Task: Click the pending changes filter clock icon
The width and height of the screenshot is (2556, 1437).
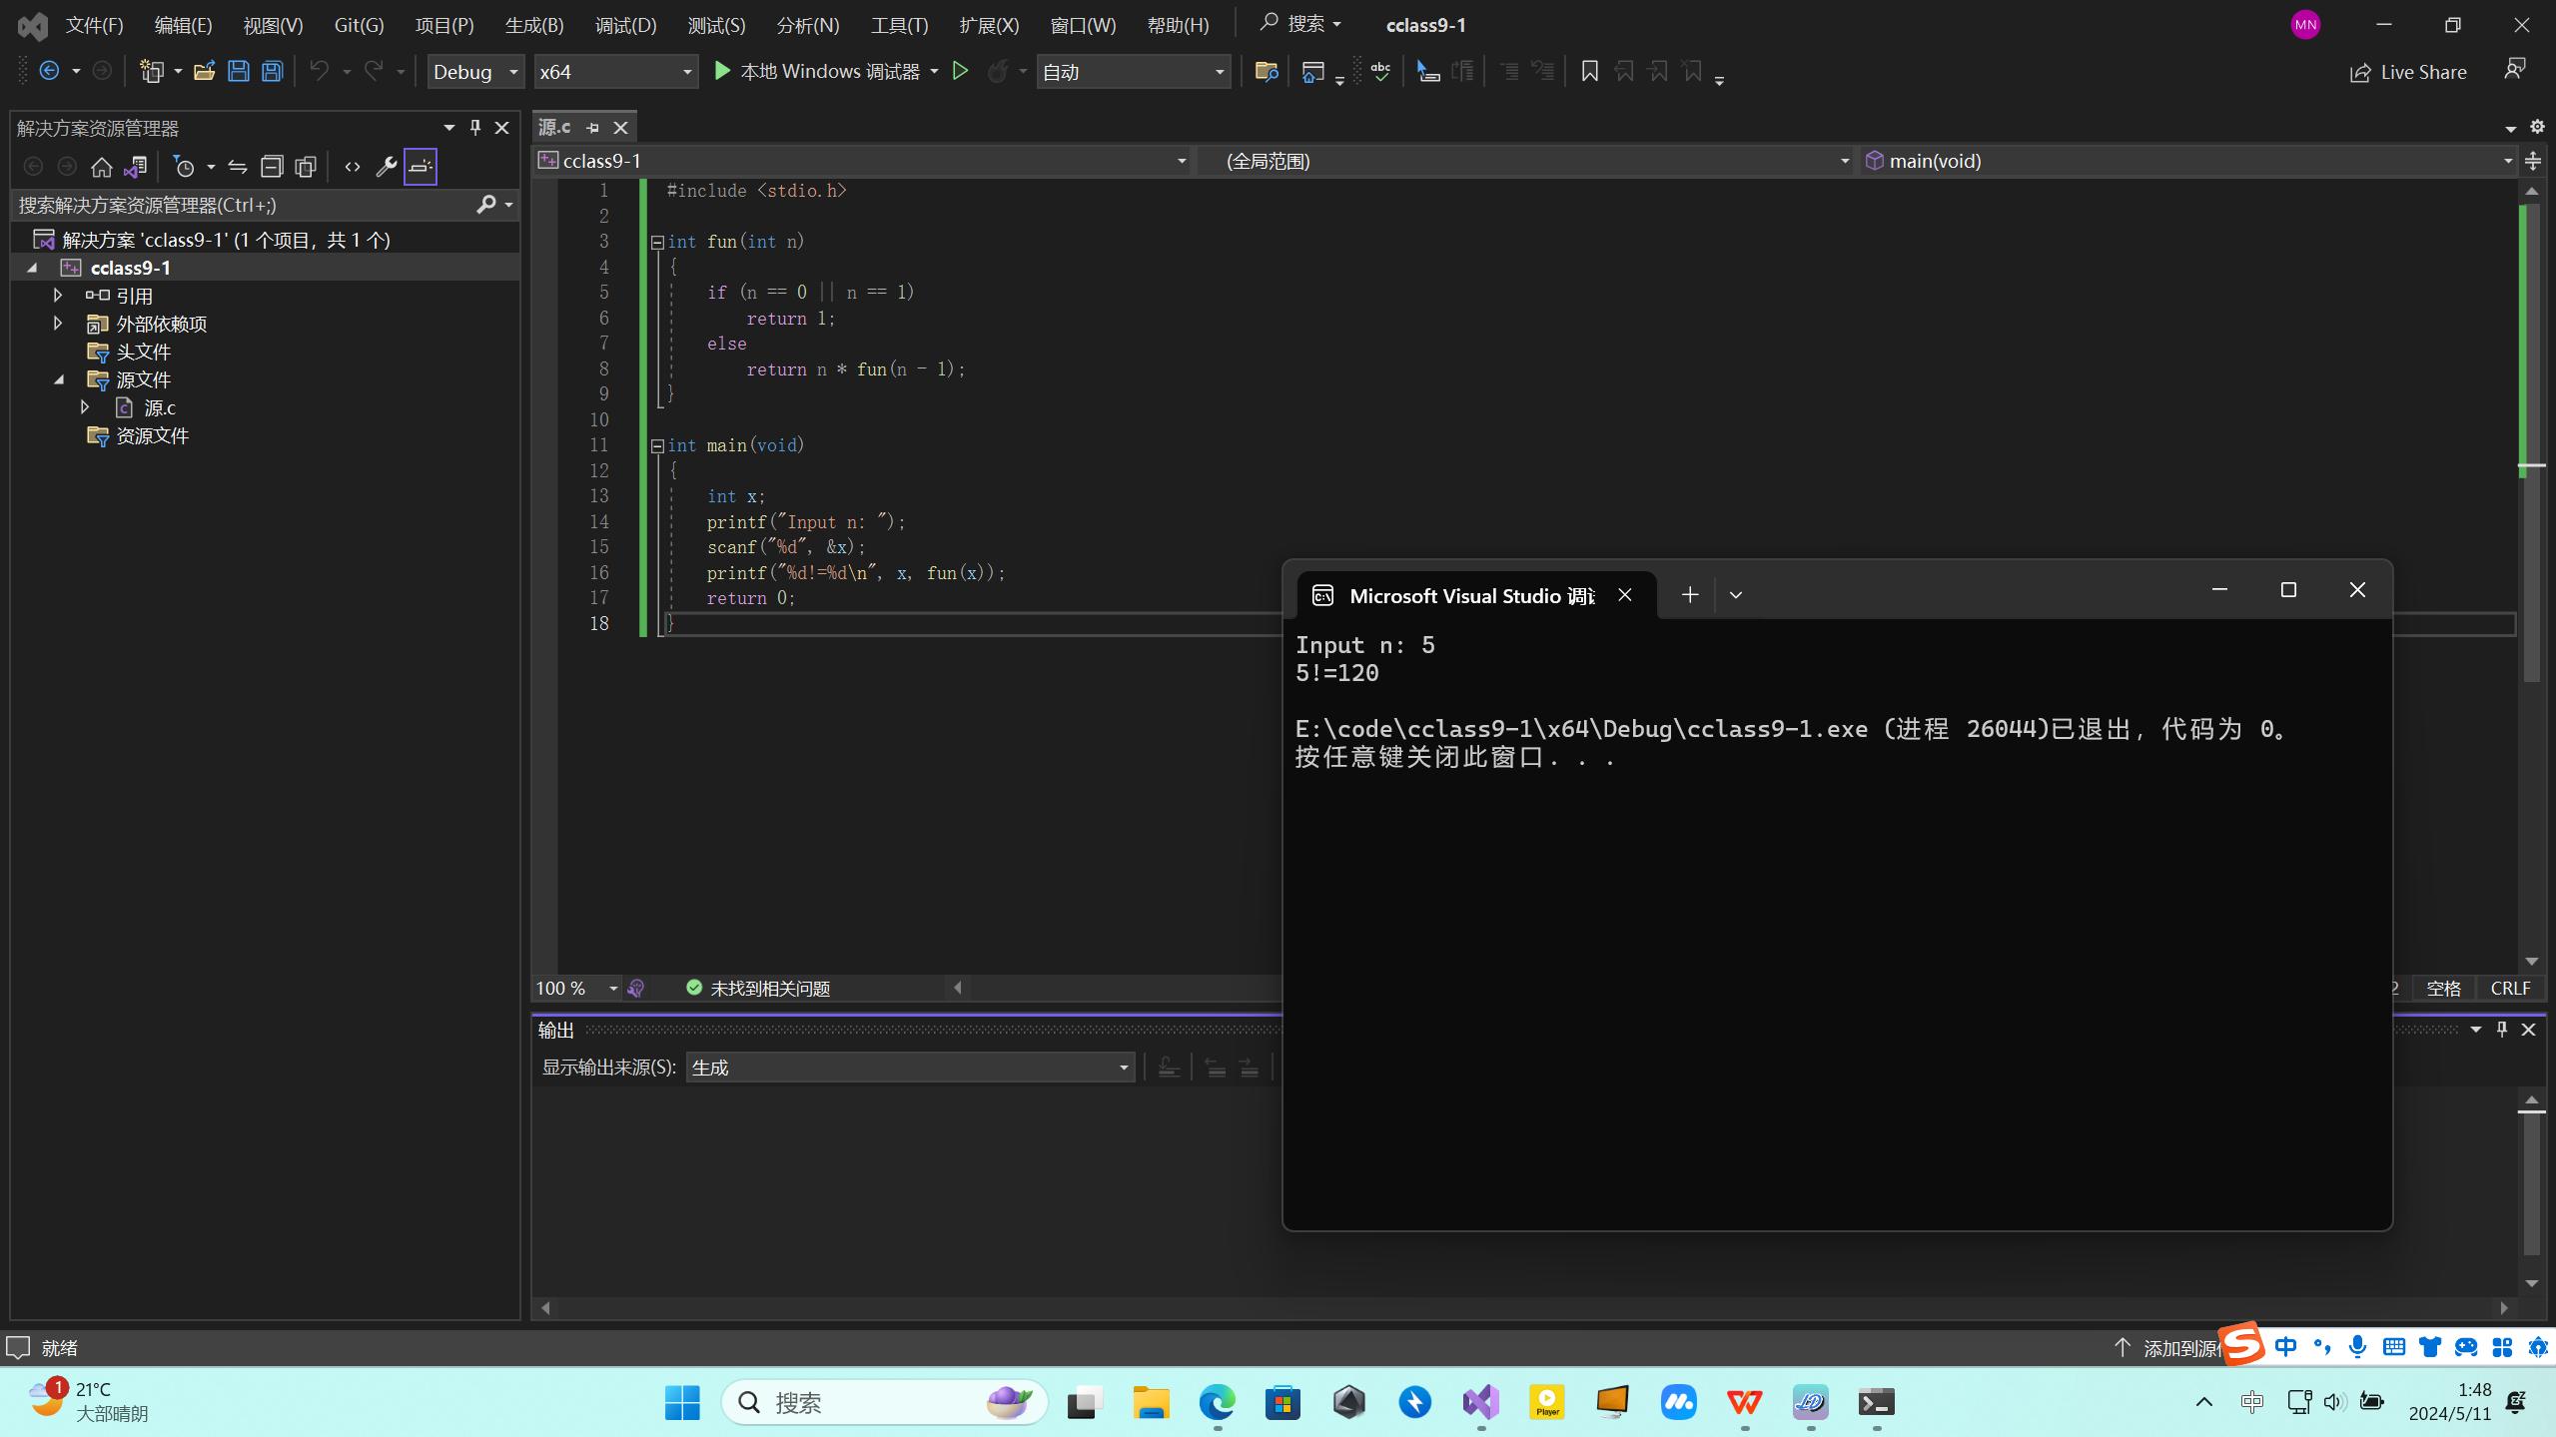Action: click(x=184, y=167)
